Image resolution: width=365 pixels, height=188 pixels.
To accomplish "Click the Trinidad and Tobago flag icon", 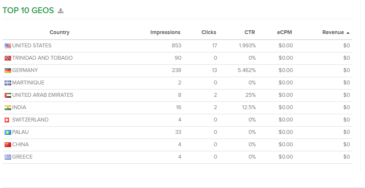I will pyautogui.click(x=8, y=58).
